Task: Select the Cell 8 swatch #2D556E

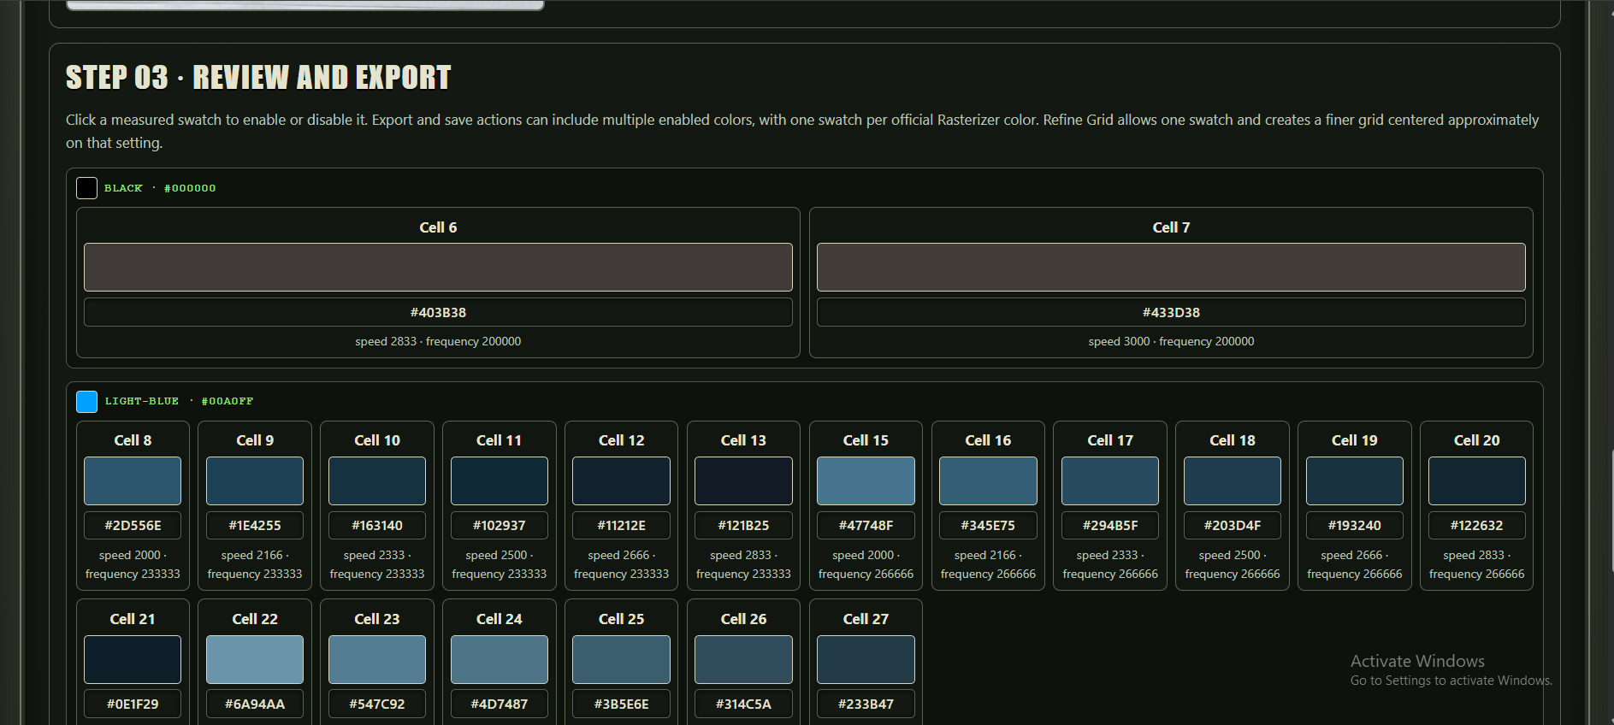Action: coord(133,480)
